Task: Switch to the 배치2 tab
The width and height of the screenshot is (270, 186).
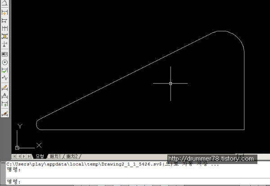Action: (72, 156)
